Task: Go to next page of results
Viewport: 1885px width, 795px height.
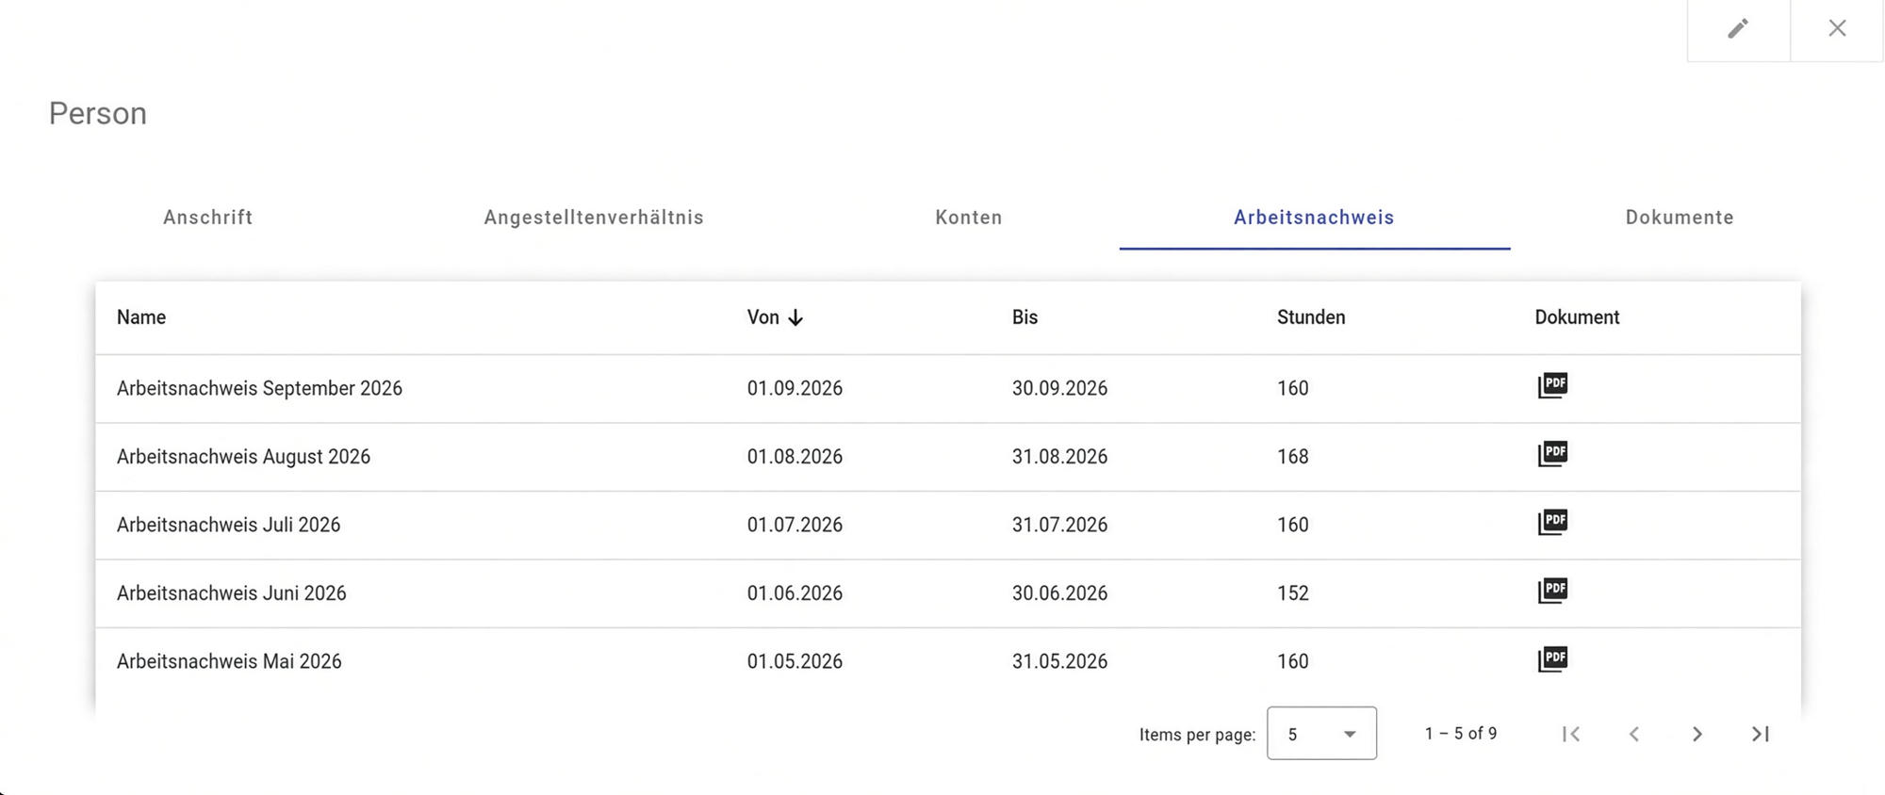Action: point(1697,734)
